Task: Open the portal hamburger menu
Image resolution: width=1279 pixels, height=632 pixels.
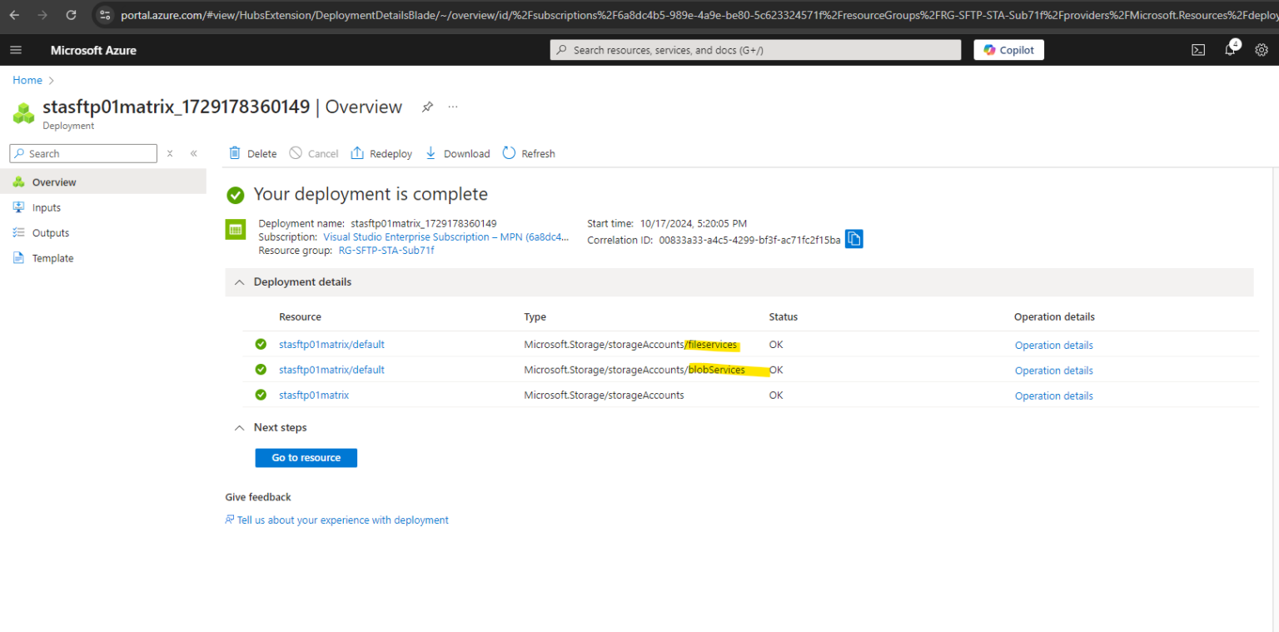Action: [x=15, y=50]
